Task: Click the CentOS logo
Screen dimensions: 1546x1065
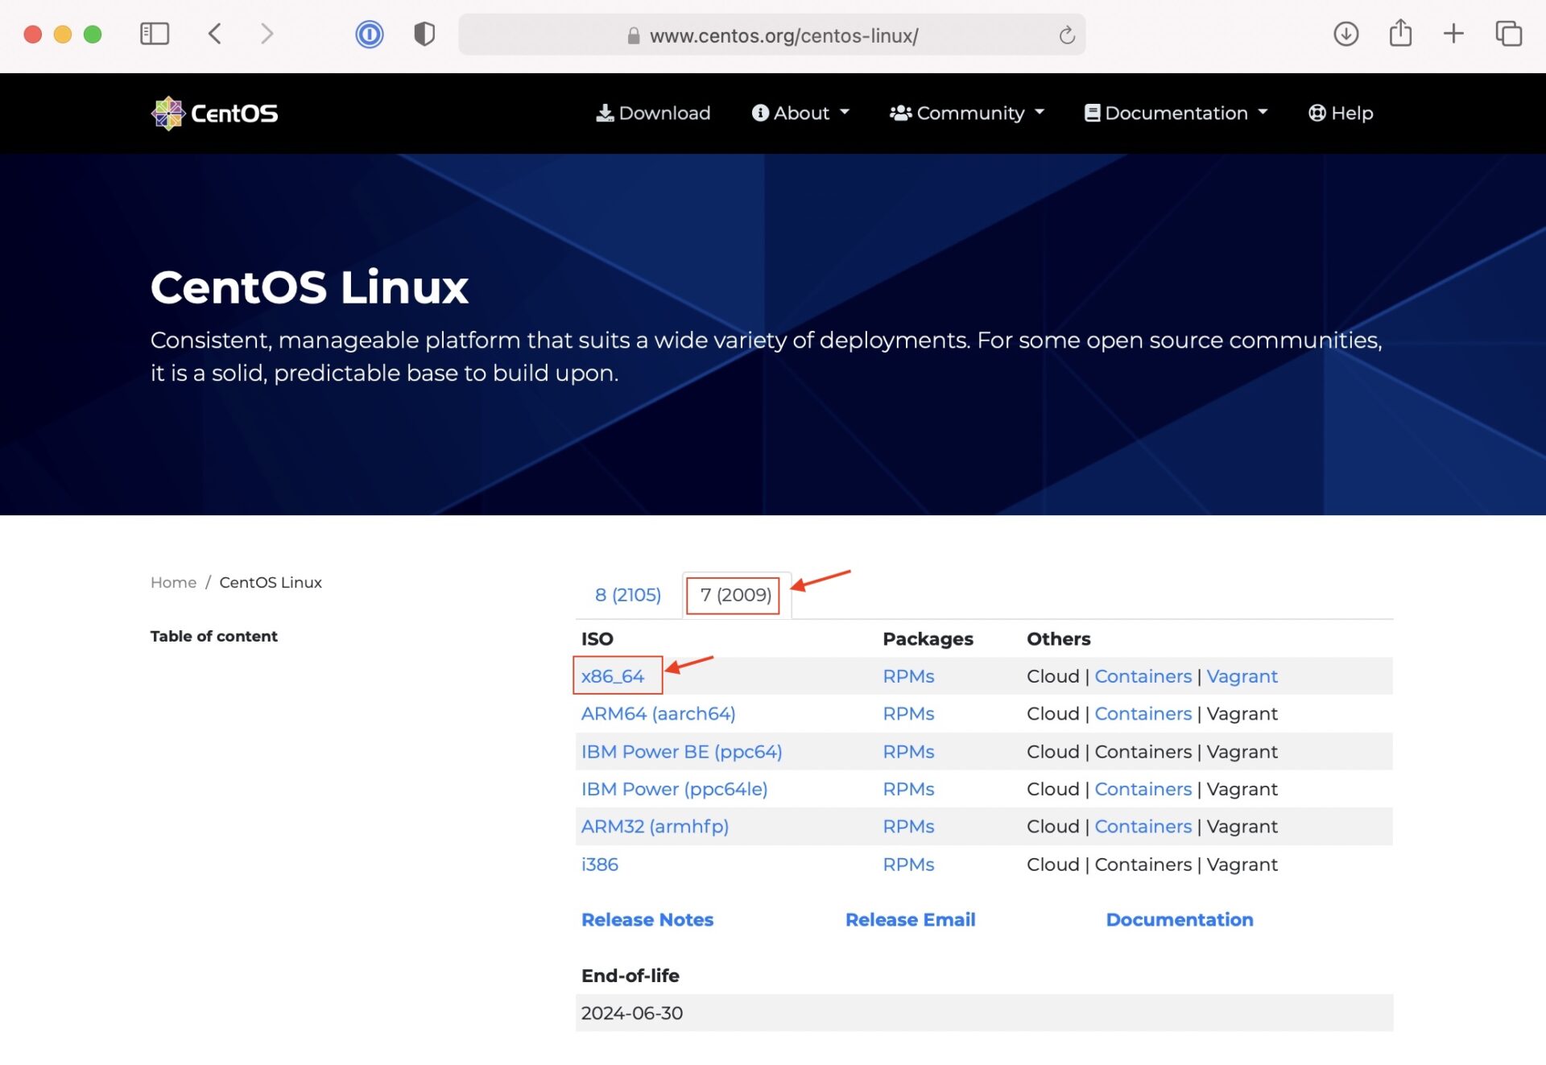Action: pos(214,114)
